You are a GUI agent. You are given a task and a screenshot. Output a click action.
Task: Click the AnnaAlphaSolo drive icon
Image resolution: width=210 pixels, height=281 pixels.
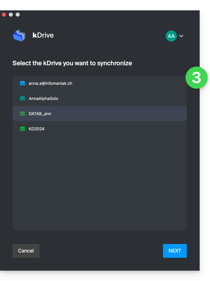[22, 98]
